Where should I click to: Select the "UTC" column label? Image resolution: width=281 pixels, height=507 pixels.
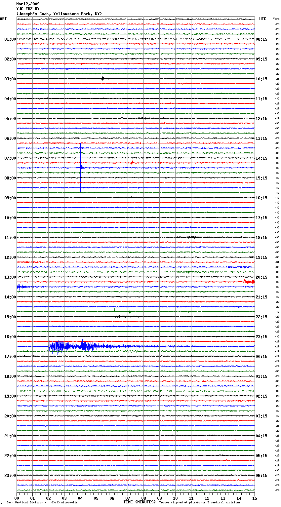tap(263, 19)
